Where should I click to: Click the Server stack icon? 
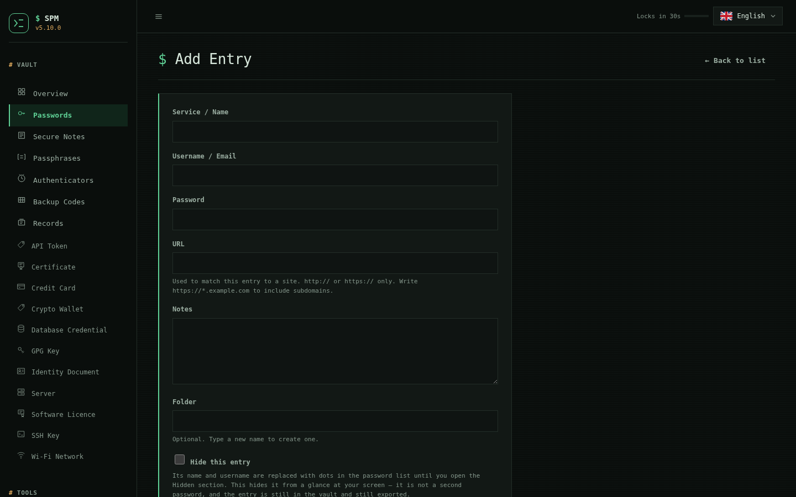(x=21, y=392)
